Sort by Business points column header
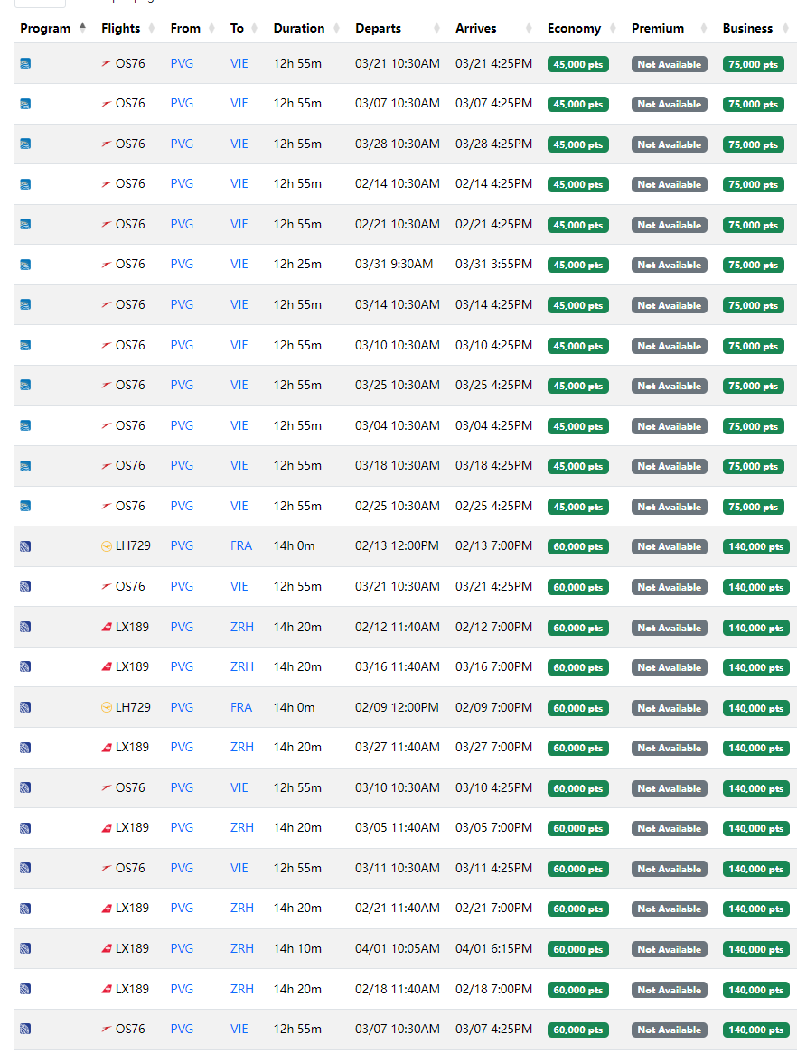 coord(747,28)
